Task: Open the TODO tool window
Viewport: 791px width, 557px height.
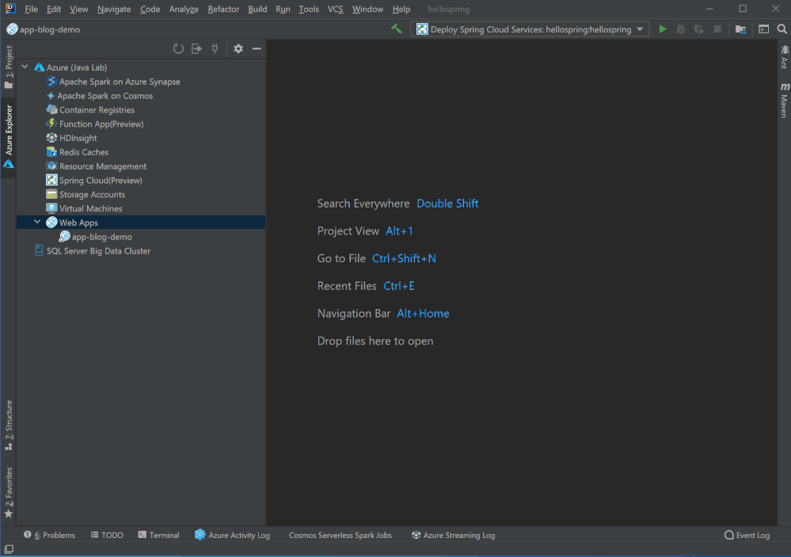Action: (107, 536)
